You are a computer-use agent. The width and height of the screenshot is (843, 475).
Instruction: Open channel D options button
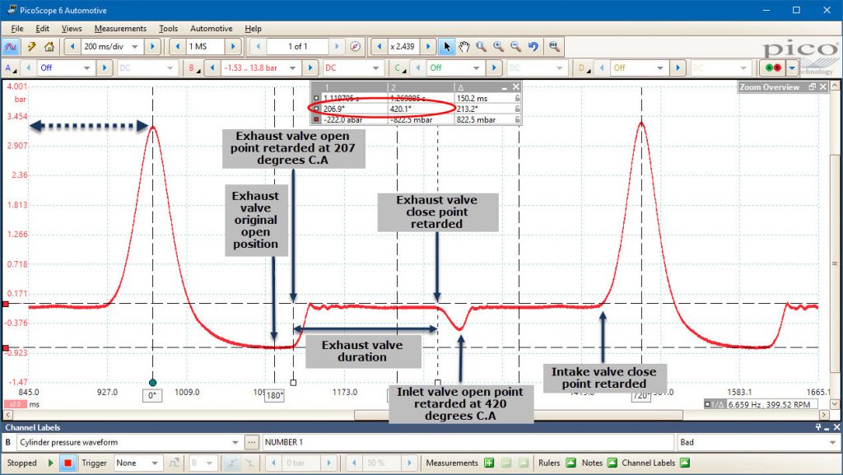(x=584, y=68)
